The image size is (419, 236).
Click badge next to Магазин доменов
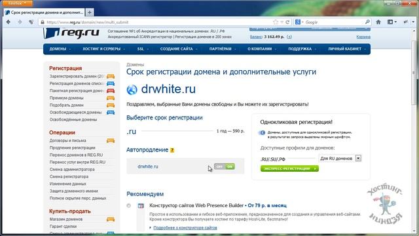point(111,220)
